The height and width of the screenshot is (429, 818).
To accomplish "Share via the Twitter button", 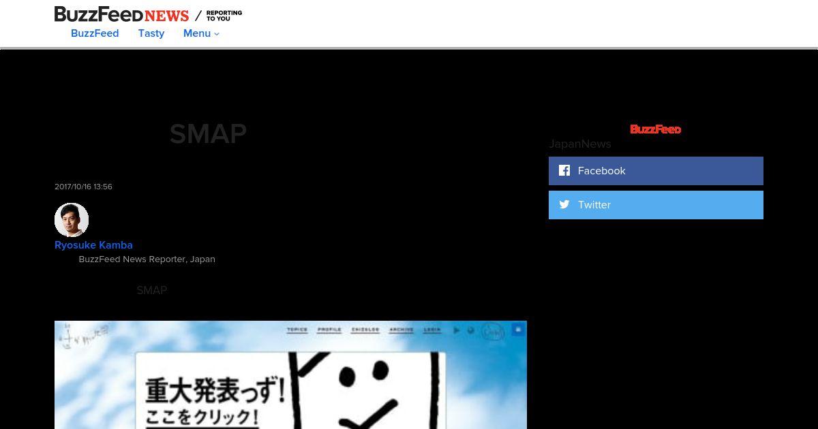I will [656, 205].
